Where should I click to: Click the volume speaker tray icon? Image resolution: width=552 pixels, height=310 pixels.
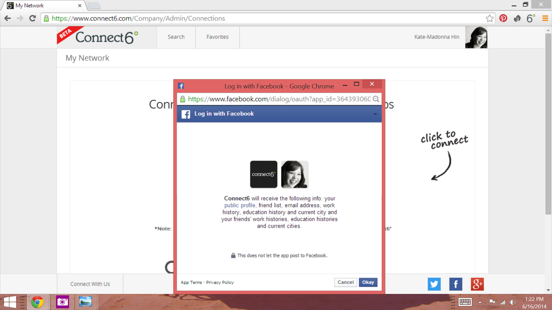[x=513, y=302]
